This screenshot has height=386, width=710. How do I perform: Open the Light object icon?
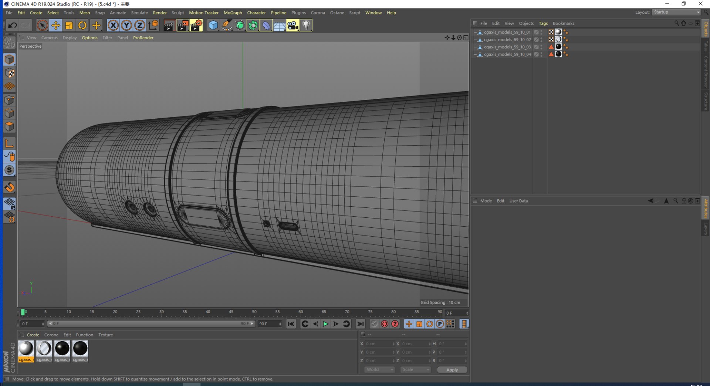coord(306,25)
